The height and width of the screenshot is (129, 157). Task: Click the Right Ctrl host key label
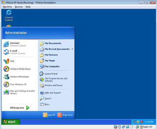(148, 127)
